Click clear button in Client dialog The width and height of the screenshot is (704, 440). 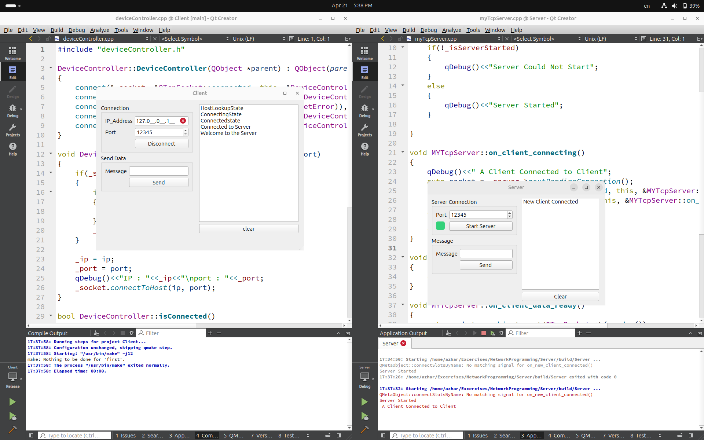tap(249, 228)
